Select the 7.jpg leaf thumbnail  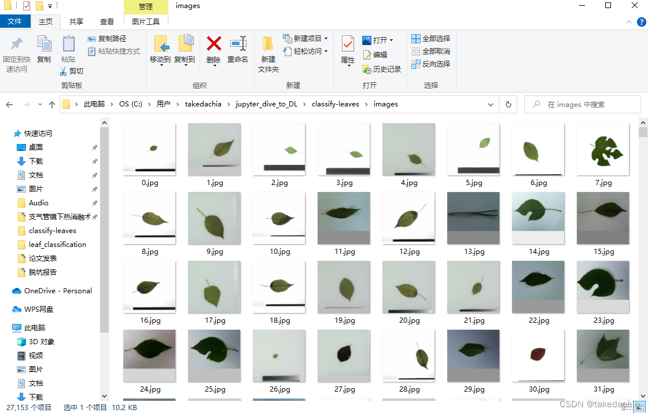pos(603,149)
